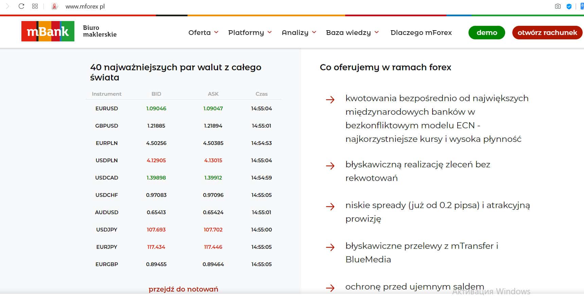The width and height of the screenshot is (584, 297).
Task: Click the USDPLN ask value 4.13015
Action: 213,161
